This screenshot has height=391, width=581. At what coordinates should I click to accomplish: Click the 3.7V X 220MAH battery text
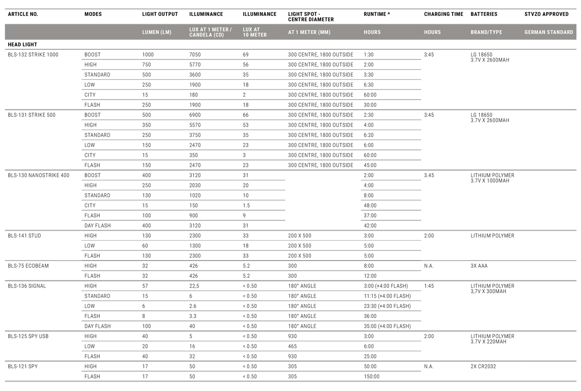[489, 342]
